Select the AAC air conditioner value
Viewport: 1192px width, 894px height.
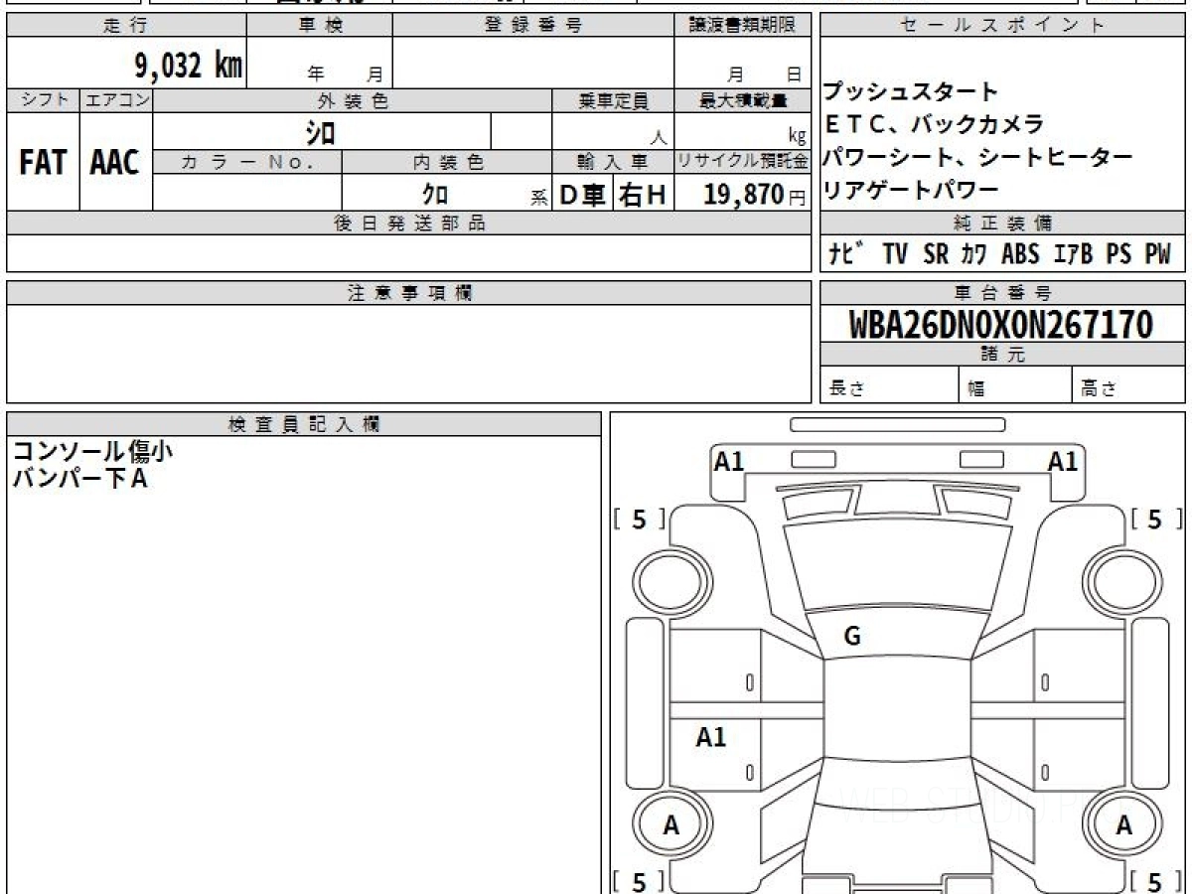pyautogui.click(x=115, y=162)
